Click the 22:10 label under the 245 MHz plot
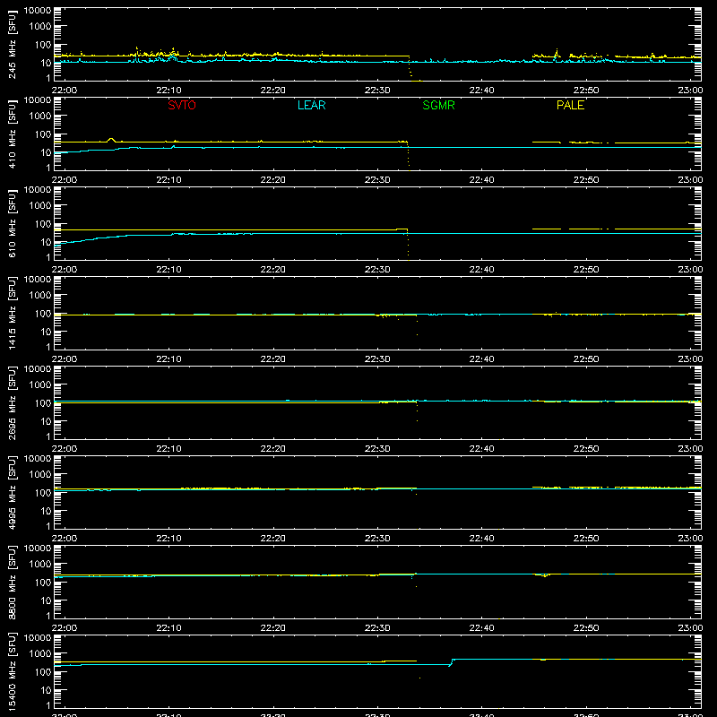This screenshot has width=717, height=717. pos(168,91)
